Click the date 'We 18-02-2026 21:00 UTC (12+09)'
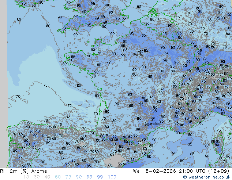232x180 pixels. [x=181, y=171]
